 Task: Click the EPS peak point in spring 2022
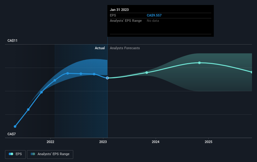click(68, 74)
